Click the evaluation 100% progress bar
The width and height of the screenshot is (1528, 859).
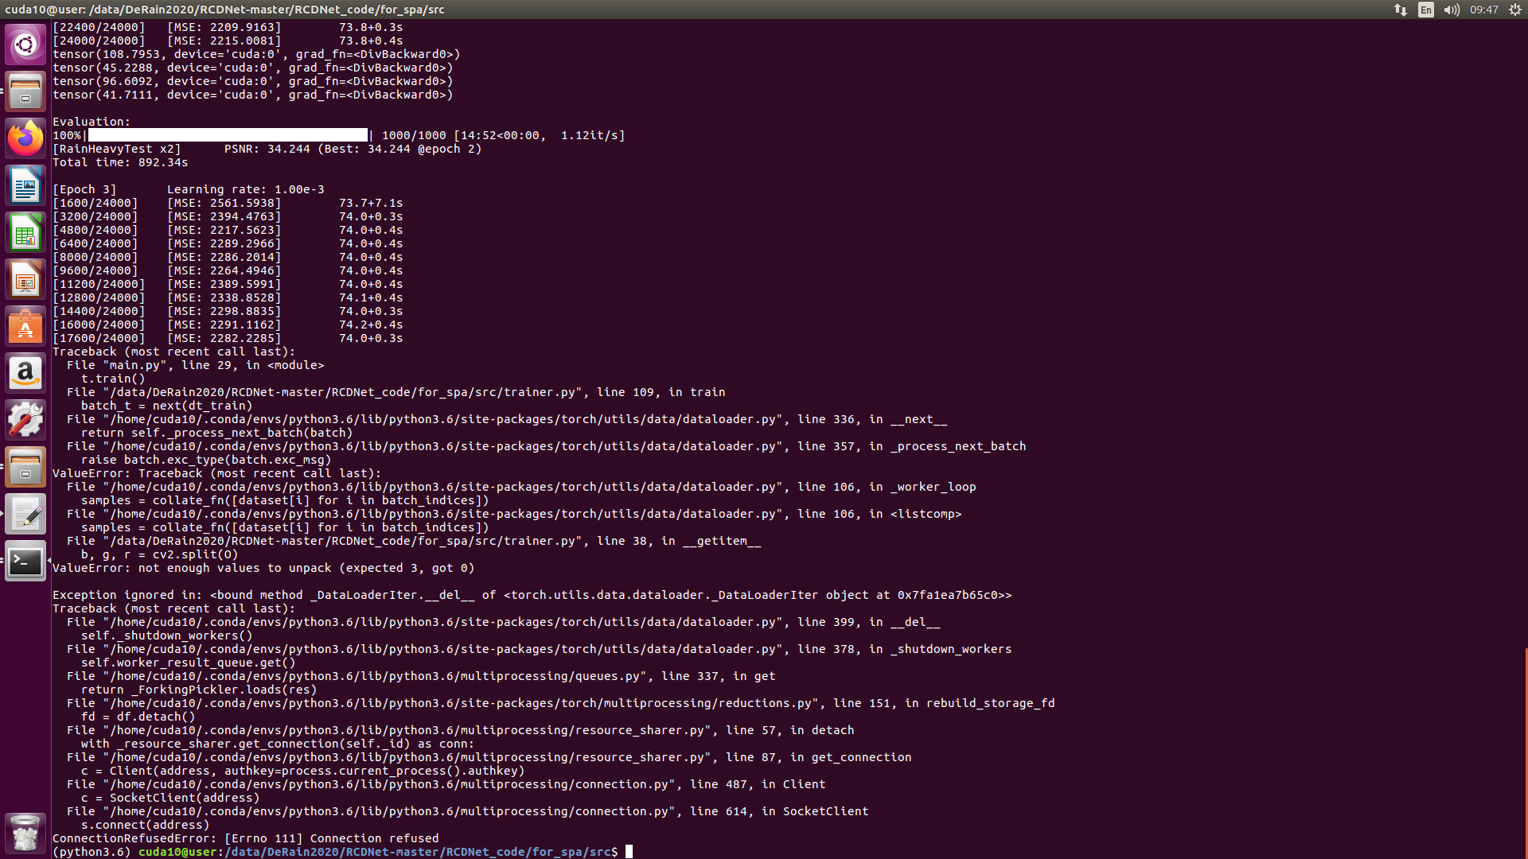pyautogui.click(x=228, y=135)
